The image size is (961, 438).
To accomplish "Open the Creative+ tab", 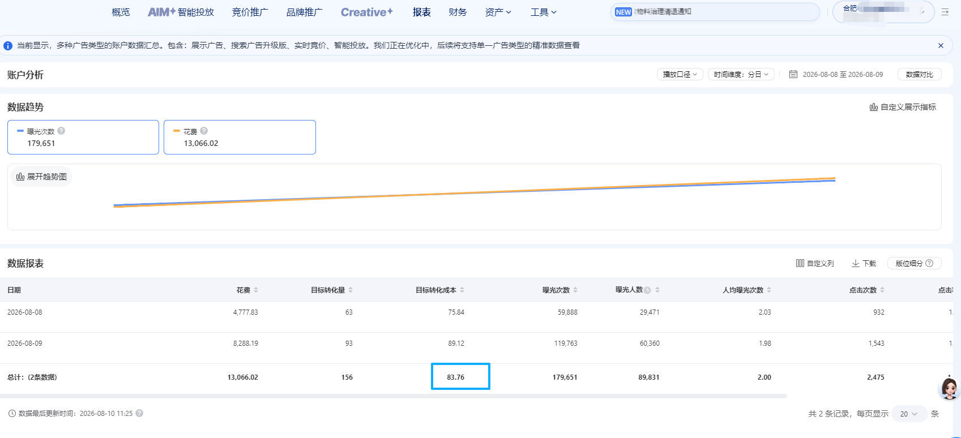I will pos(367,12).
